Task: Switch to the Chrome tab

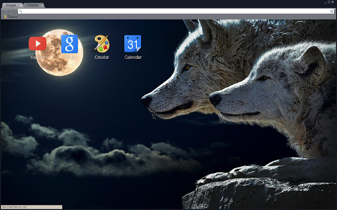Action: tap(32, 5)
